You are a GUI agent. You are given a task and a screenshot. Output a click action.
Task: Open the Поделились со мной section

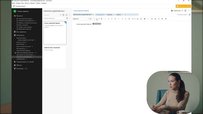pos(25,62)
